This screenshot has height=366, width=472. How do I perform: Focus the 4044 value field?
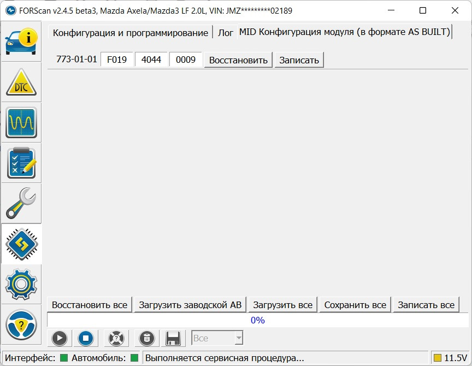(x=151, y=60)
